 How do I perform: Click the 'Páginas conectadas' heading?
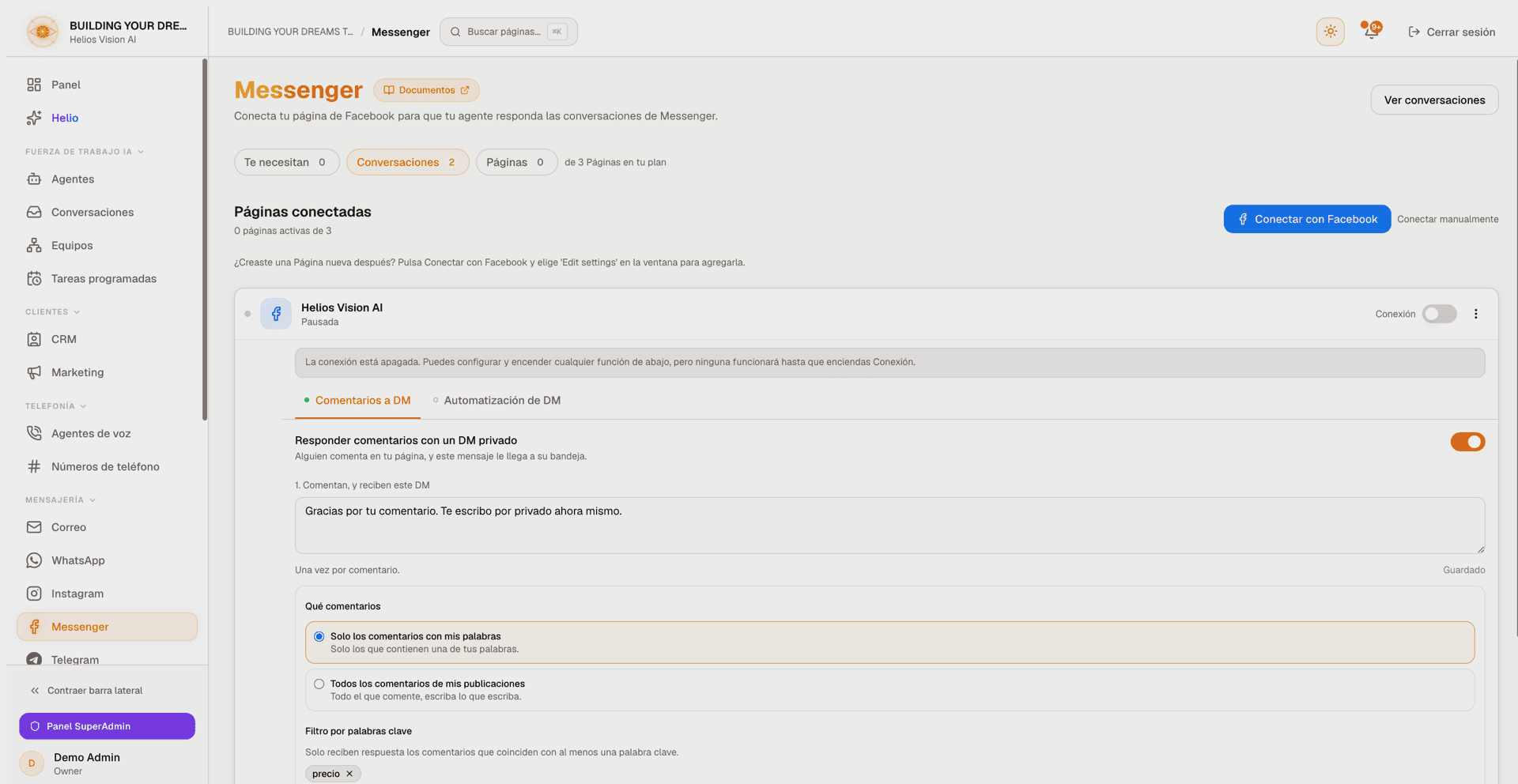[303, 212]
